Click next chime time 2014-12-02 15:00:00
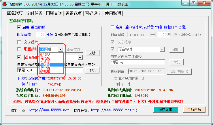Image resolution: width=213 pixels, height=125 pixels. point(65,78)
